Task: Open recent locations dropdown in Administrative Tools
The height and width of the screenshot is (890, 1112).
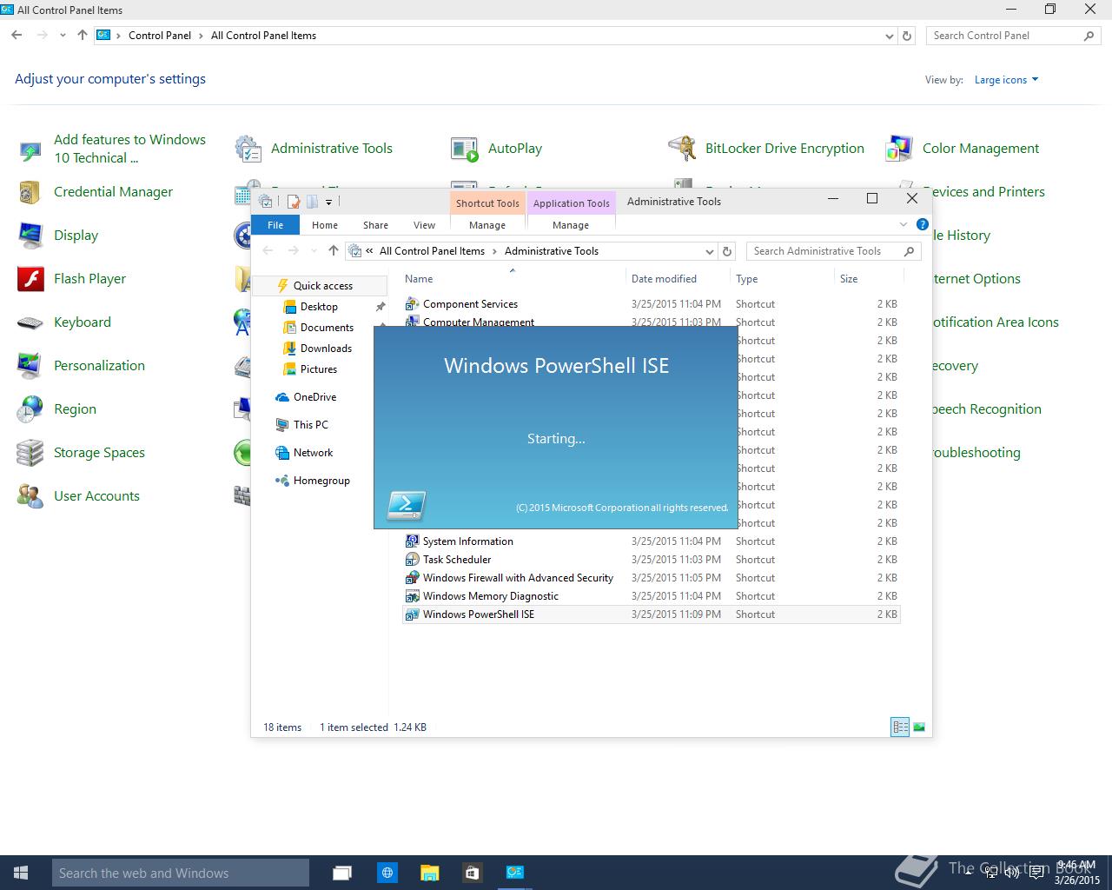Action: (314, 251)
